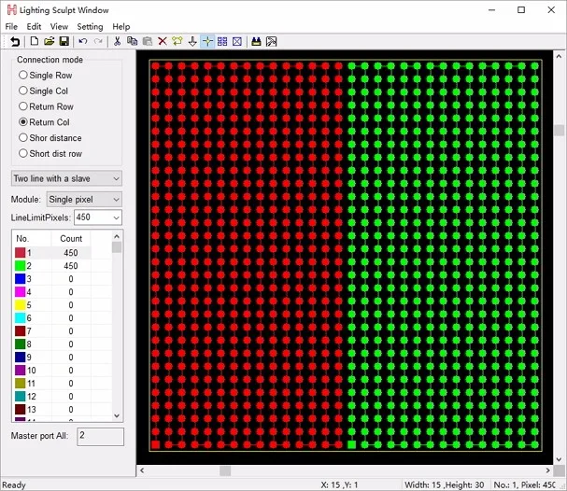Copy selection using the copy icon
This screenshot has width=567, height=491.
pos(132,41)
